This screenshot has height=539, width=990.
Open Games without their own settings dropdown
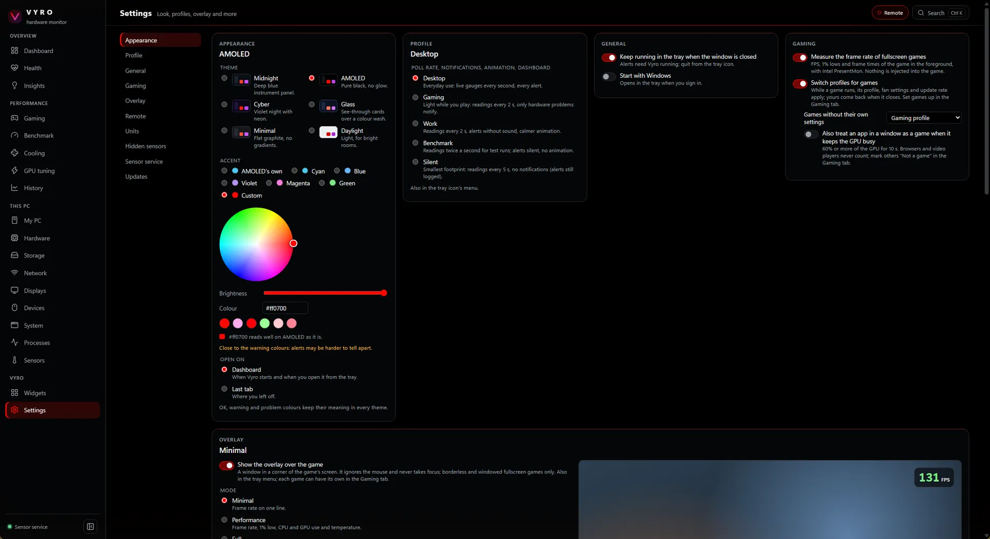tap(924, 118)
